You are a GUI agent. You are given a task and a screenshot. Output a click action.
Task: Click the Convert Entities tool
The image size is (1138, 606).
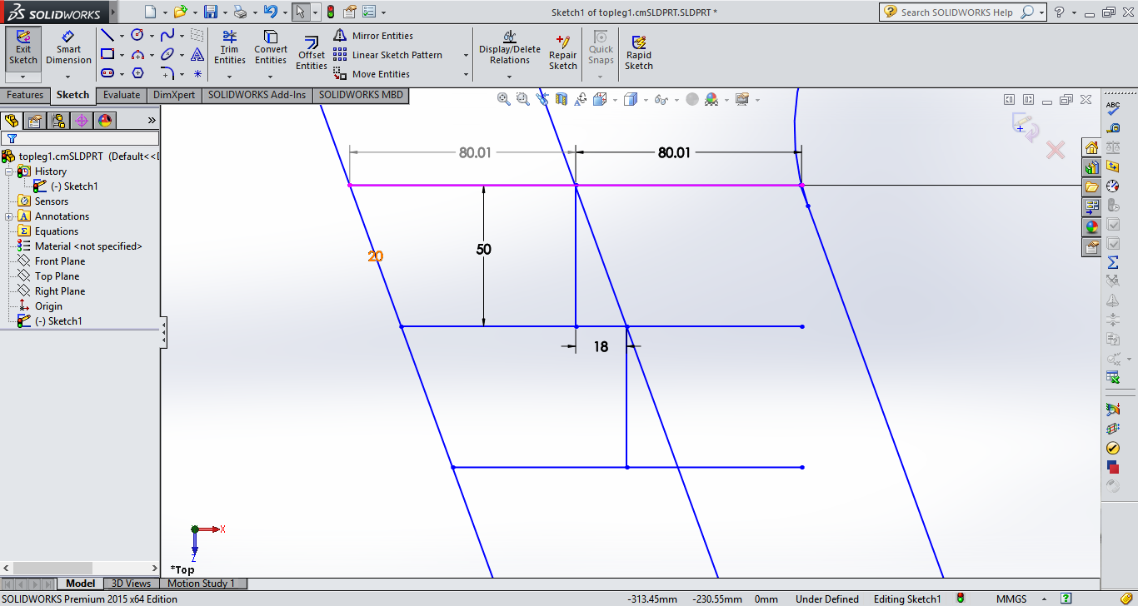tap(271, 47)
